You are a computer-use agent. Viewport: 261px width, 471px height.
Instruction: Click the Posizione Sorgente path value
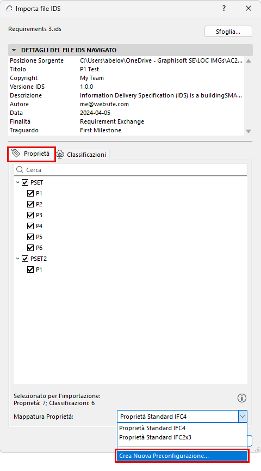[161, 60]
